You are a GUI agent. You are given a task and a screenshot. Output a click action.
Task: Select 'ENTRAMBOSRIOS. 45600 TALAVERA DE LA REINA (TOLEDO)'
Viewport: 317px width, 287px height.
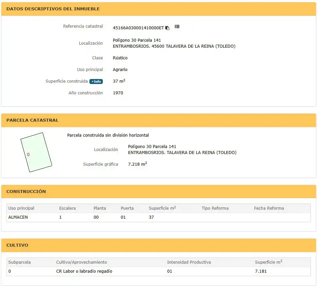click(x=174, y=46)
